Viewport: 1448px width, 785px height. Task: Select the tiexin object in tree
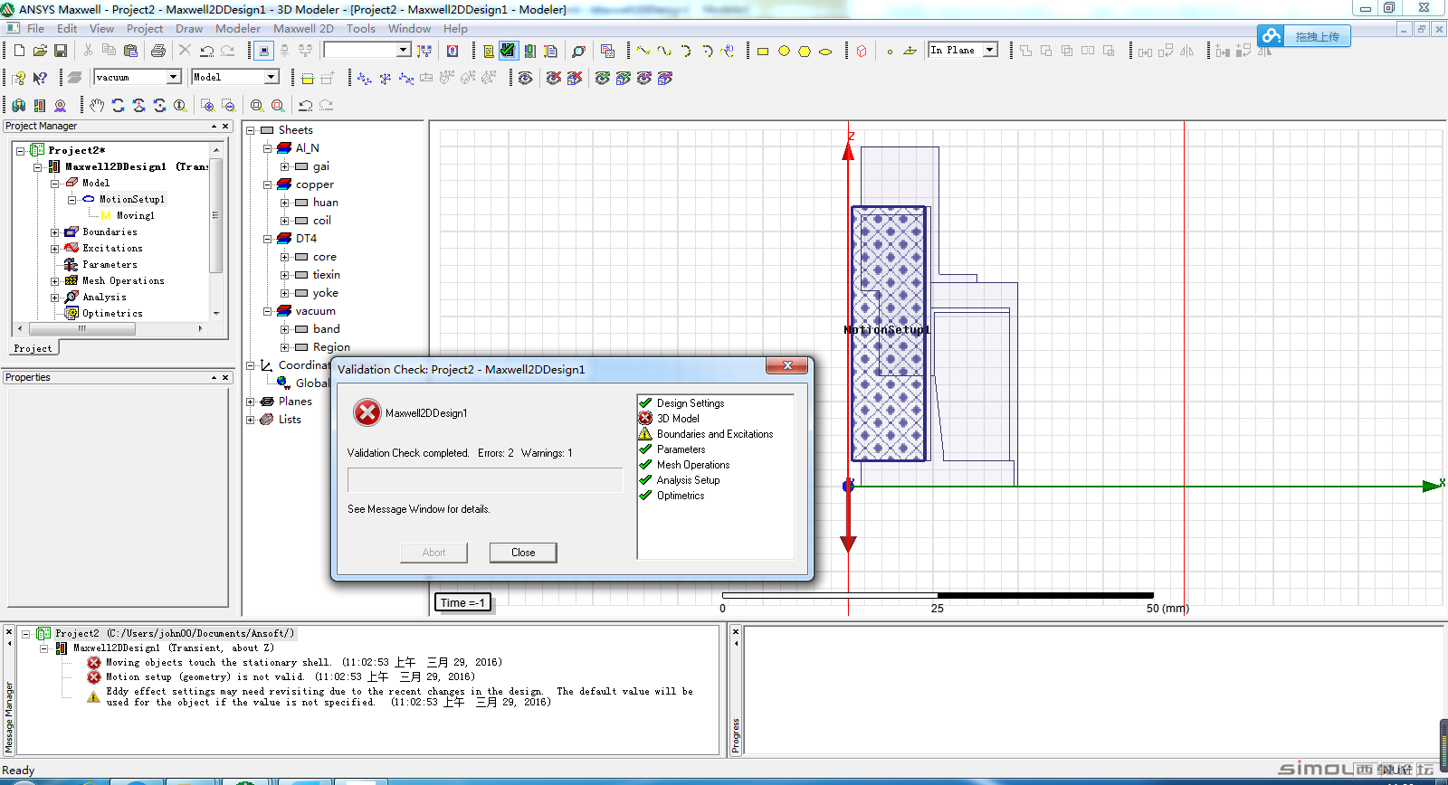[327, 275]
